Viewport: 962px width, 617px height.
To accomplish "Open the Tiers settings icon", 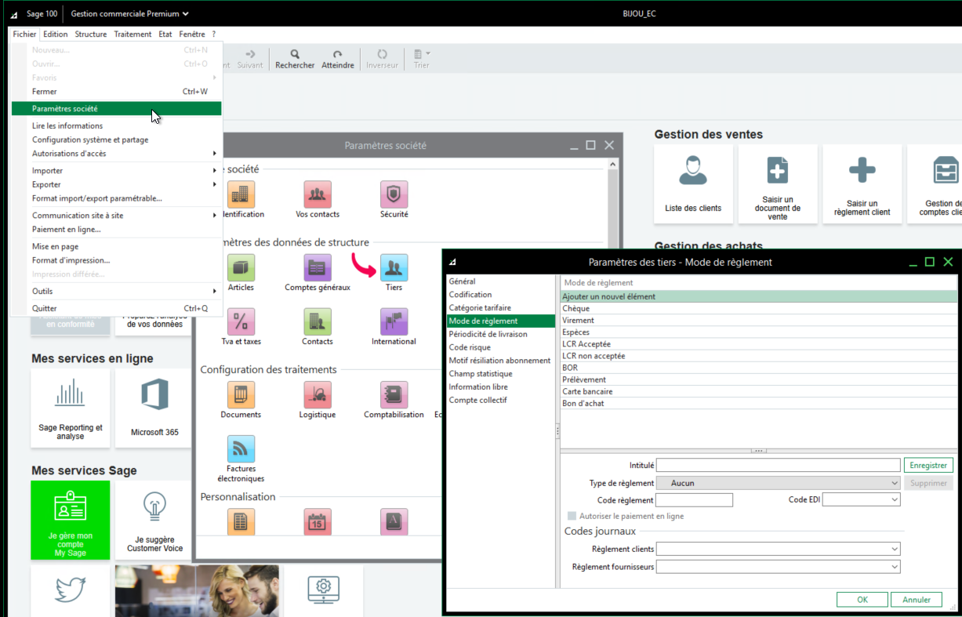I will (x=394, y=268).
